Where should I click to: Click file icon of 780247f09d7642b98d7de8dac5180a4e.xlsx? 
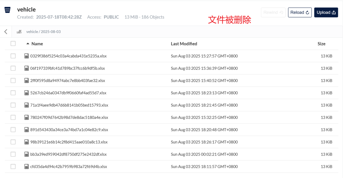click(26, 118)
